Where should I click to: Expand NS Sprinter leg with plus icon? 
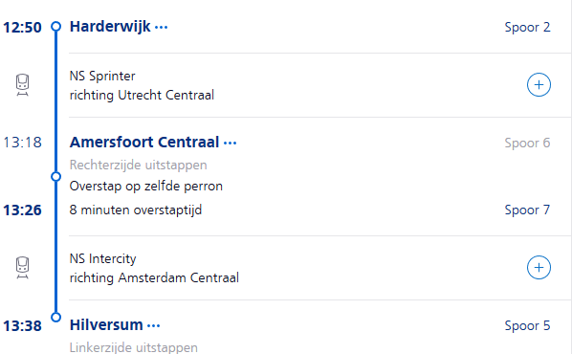click(539, 84)
